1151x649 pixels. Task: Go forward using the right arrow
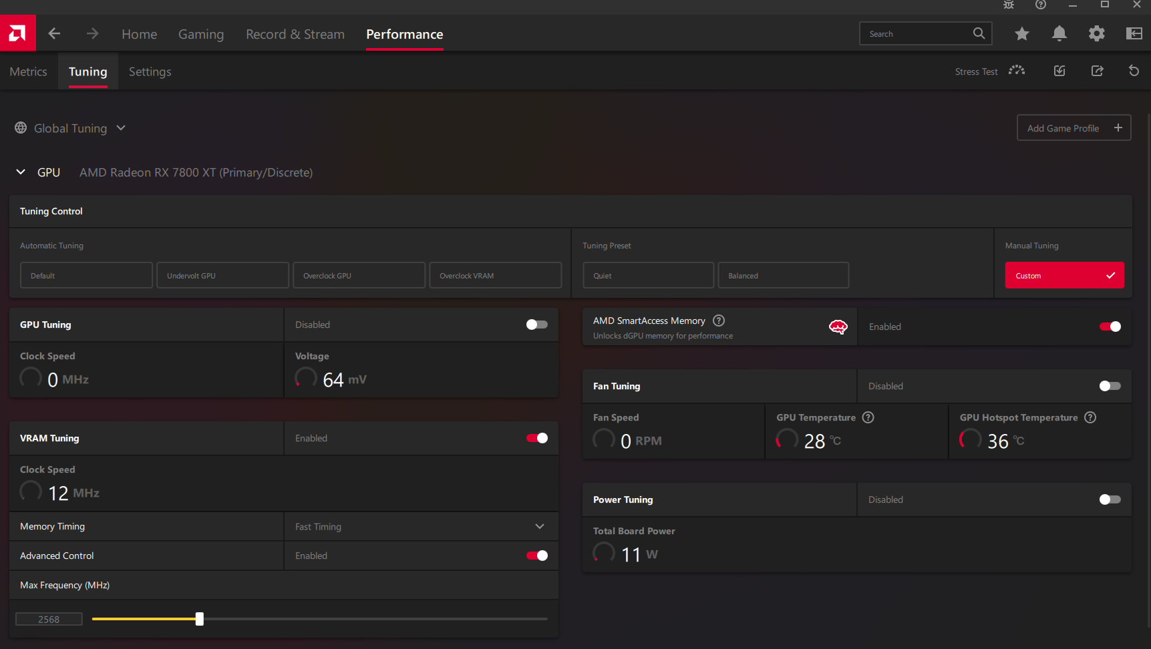(92, 33)
